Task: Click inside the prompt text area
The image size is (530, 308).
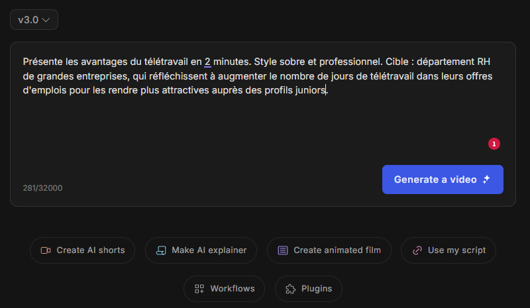Action: [x=263, y=124]
